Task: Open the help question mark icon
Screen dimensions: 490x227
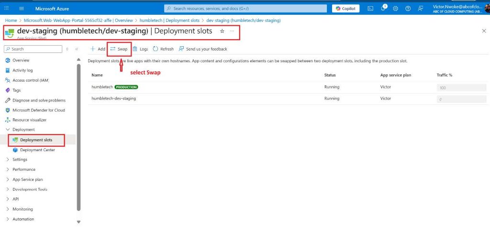Action: tap(408, 9)
